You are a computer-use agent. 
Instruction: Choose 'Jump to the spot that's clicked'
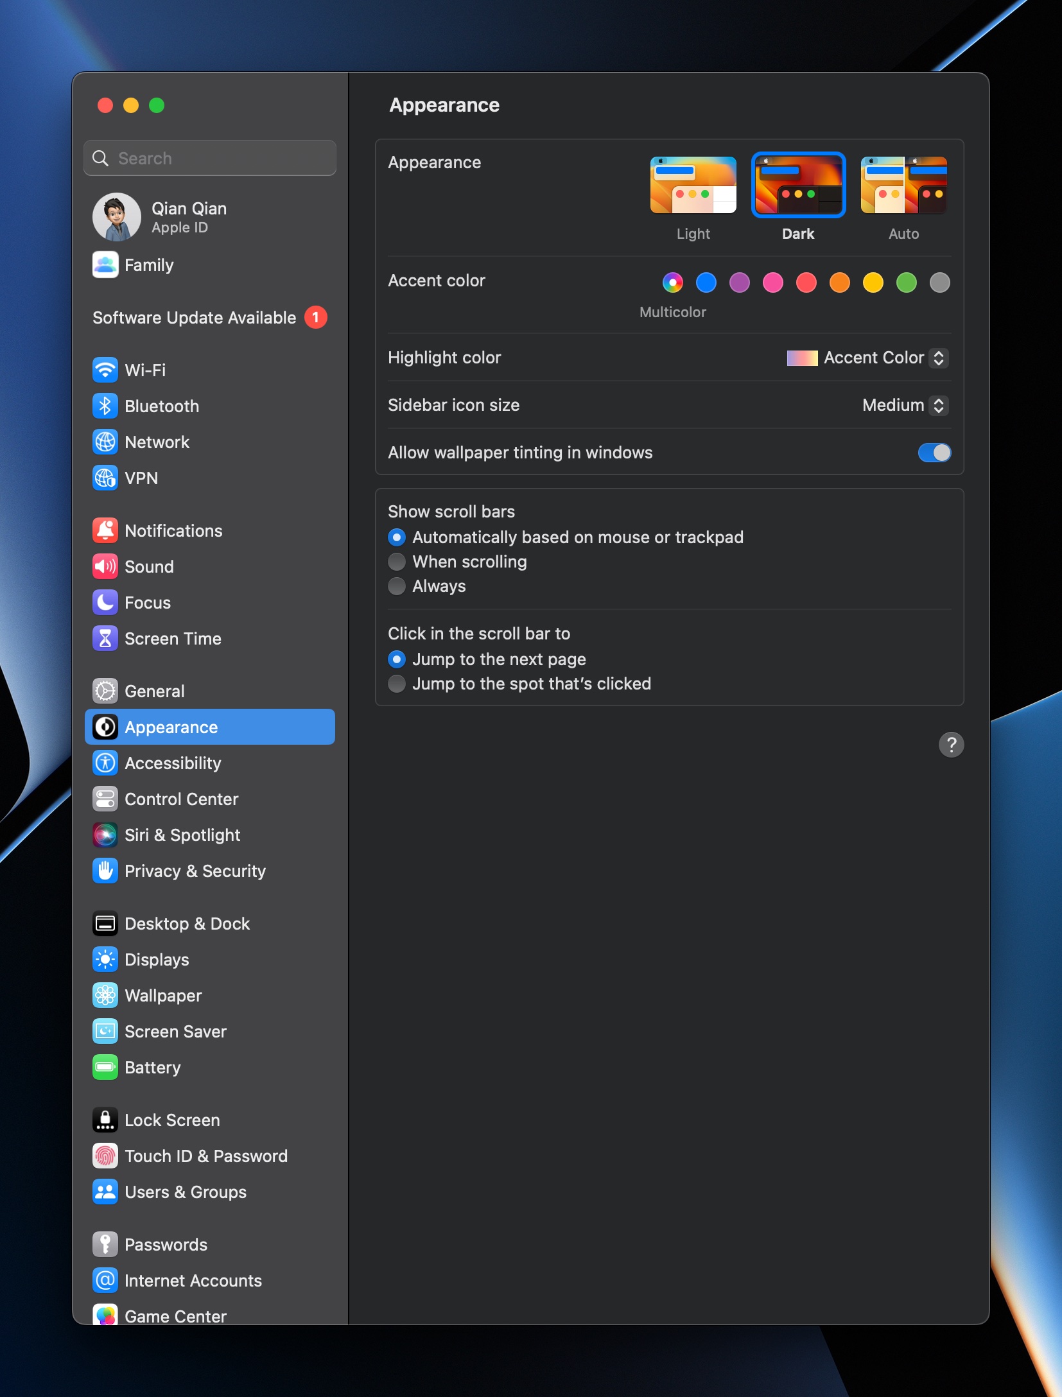[x=397, y=684]
